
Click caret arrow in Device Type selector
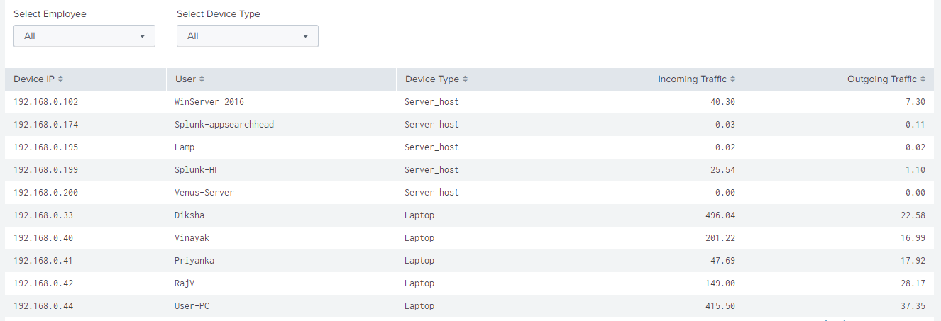[x=305, y=36]
